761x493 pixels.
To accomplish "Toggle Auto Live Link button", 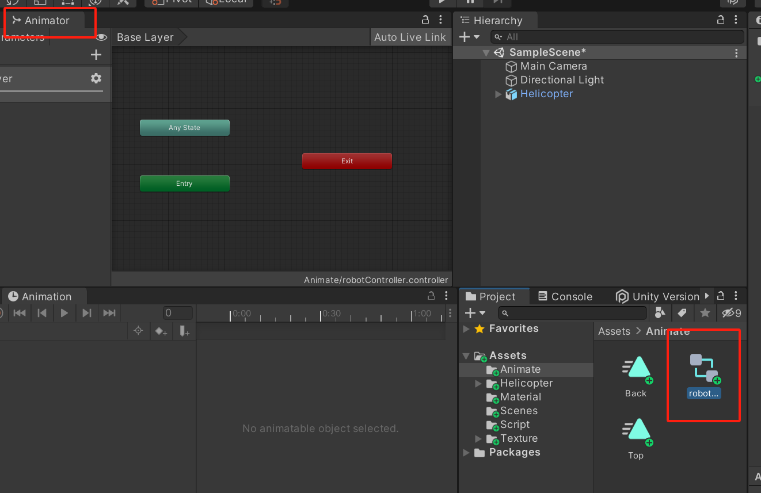I will (410, 37).
